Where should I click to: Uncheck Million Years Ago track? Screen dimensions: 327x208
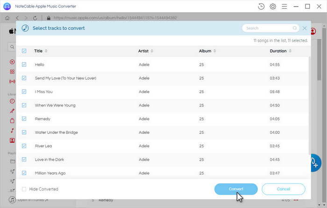click(x=24, y=173)
